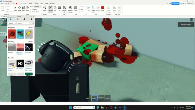Click the Streets_studios player label
The height and width of the screenshot is (110, 195).
(x=186, y=24)
